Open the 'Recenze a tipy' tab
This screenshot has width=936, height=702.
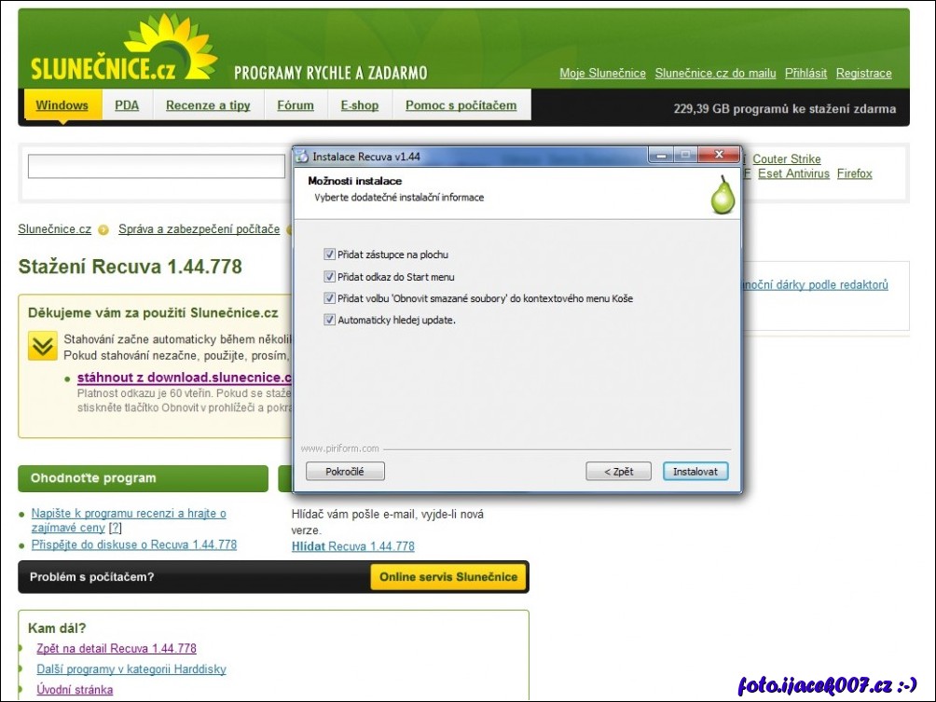tap(208, 105)
